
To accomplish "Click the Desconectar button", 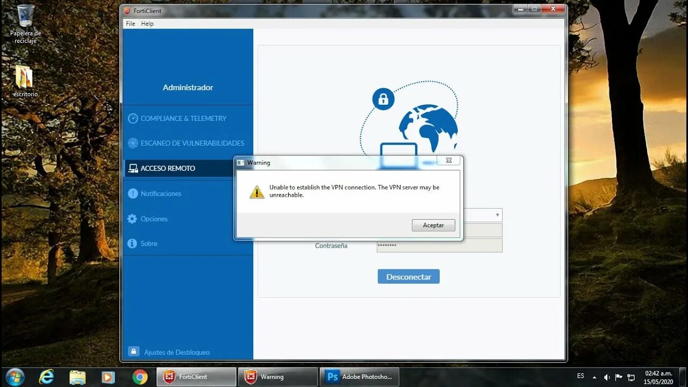I will [x=408, y=277].
